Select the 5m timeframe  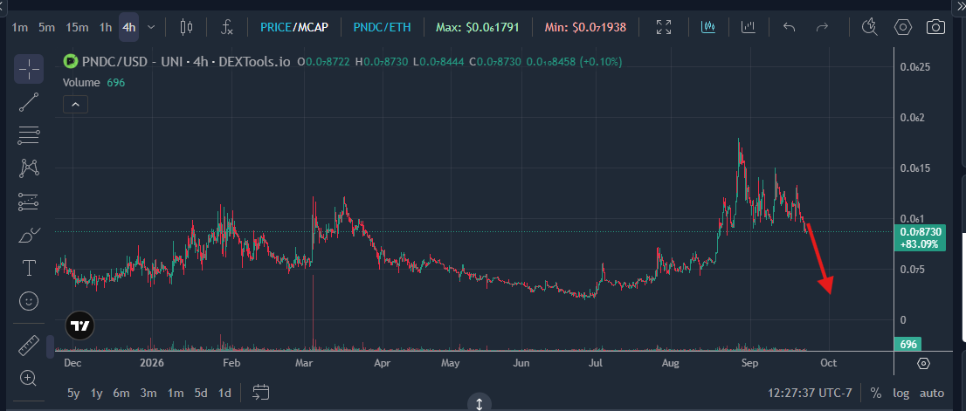coord(47,27)
